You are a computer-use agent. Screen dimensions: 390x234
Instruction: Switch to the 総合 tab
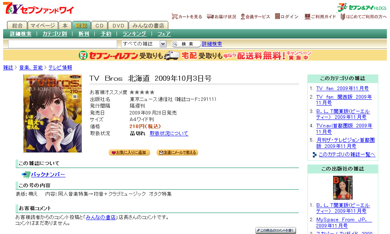[17, 26]
